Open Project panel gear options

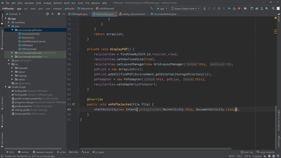(58, 14)
